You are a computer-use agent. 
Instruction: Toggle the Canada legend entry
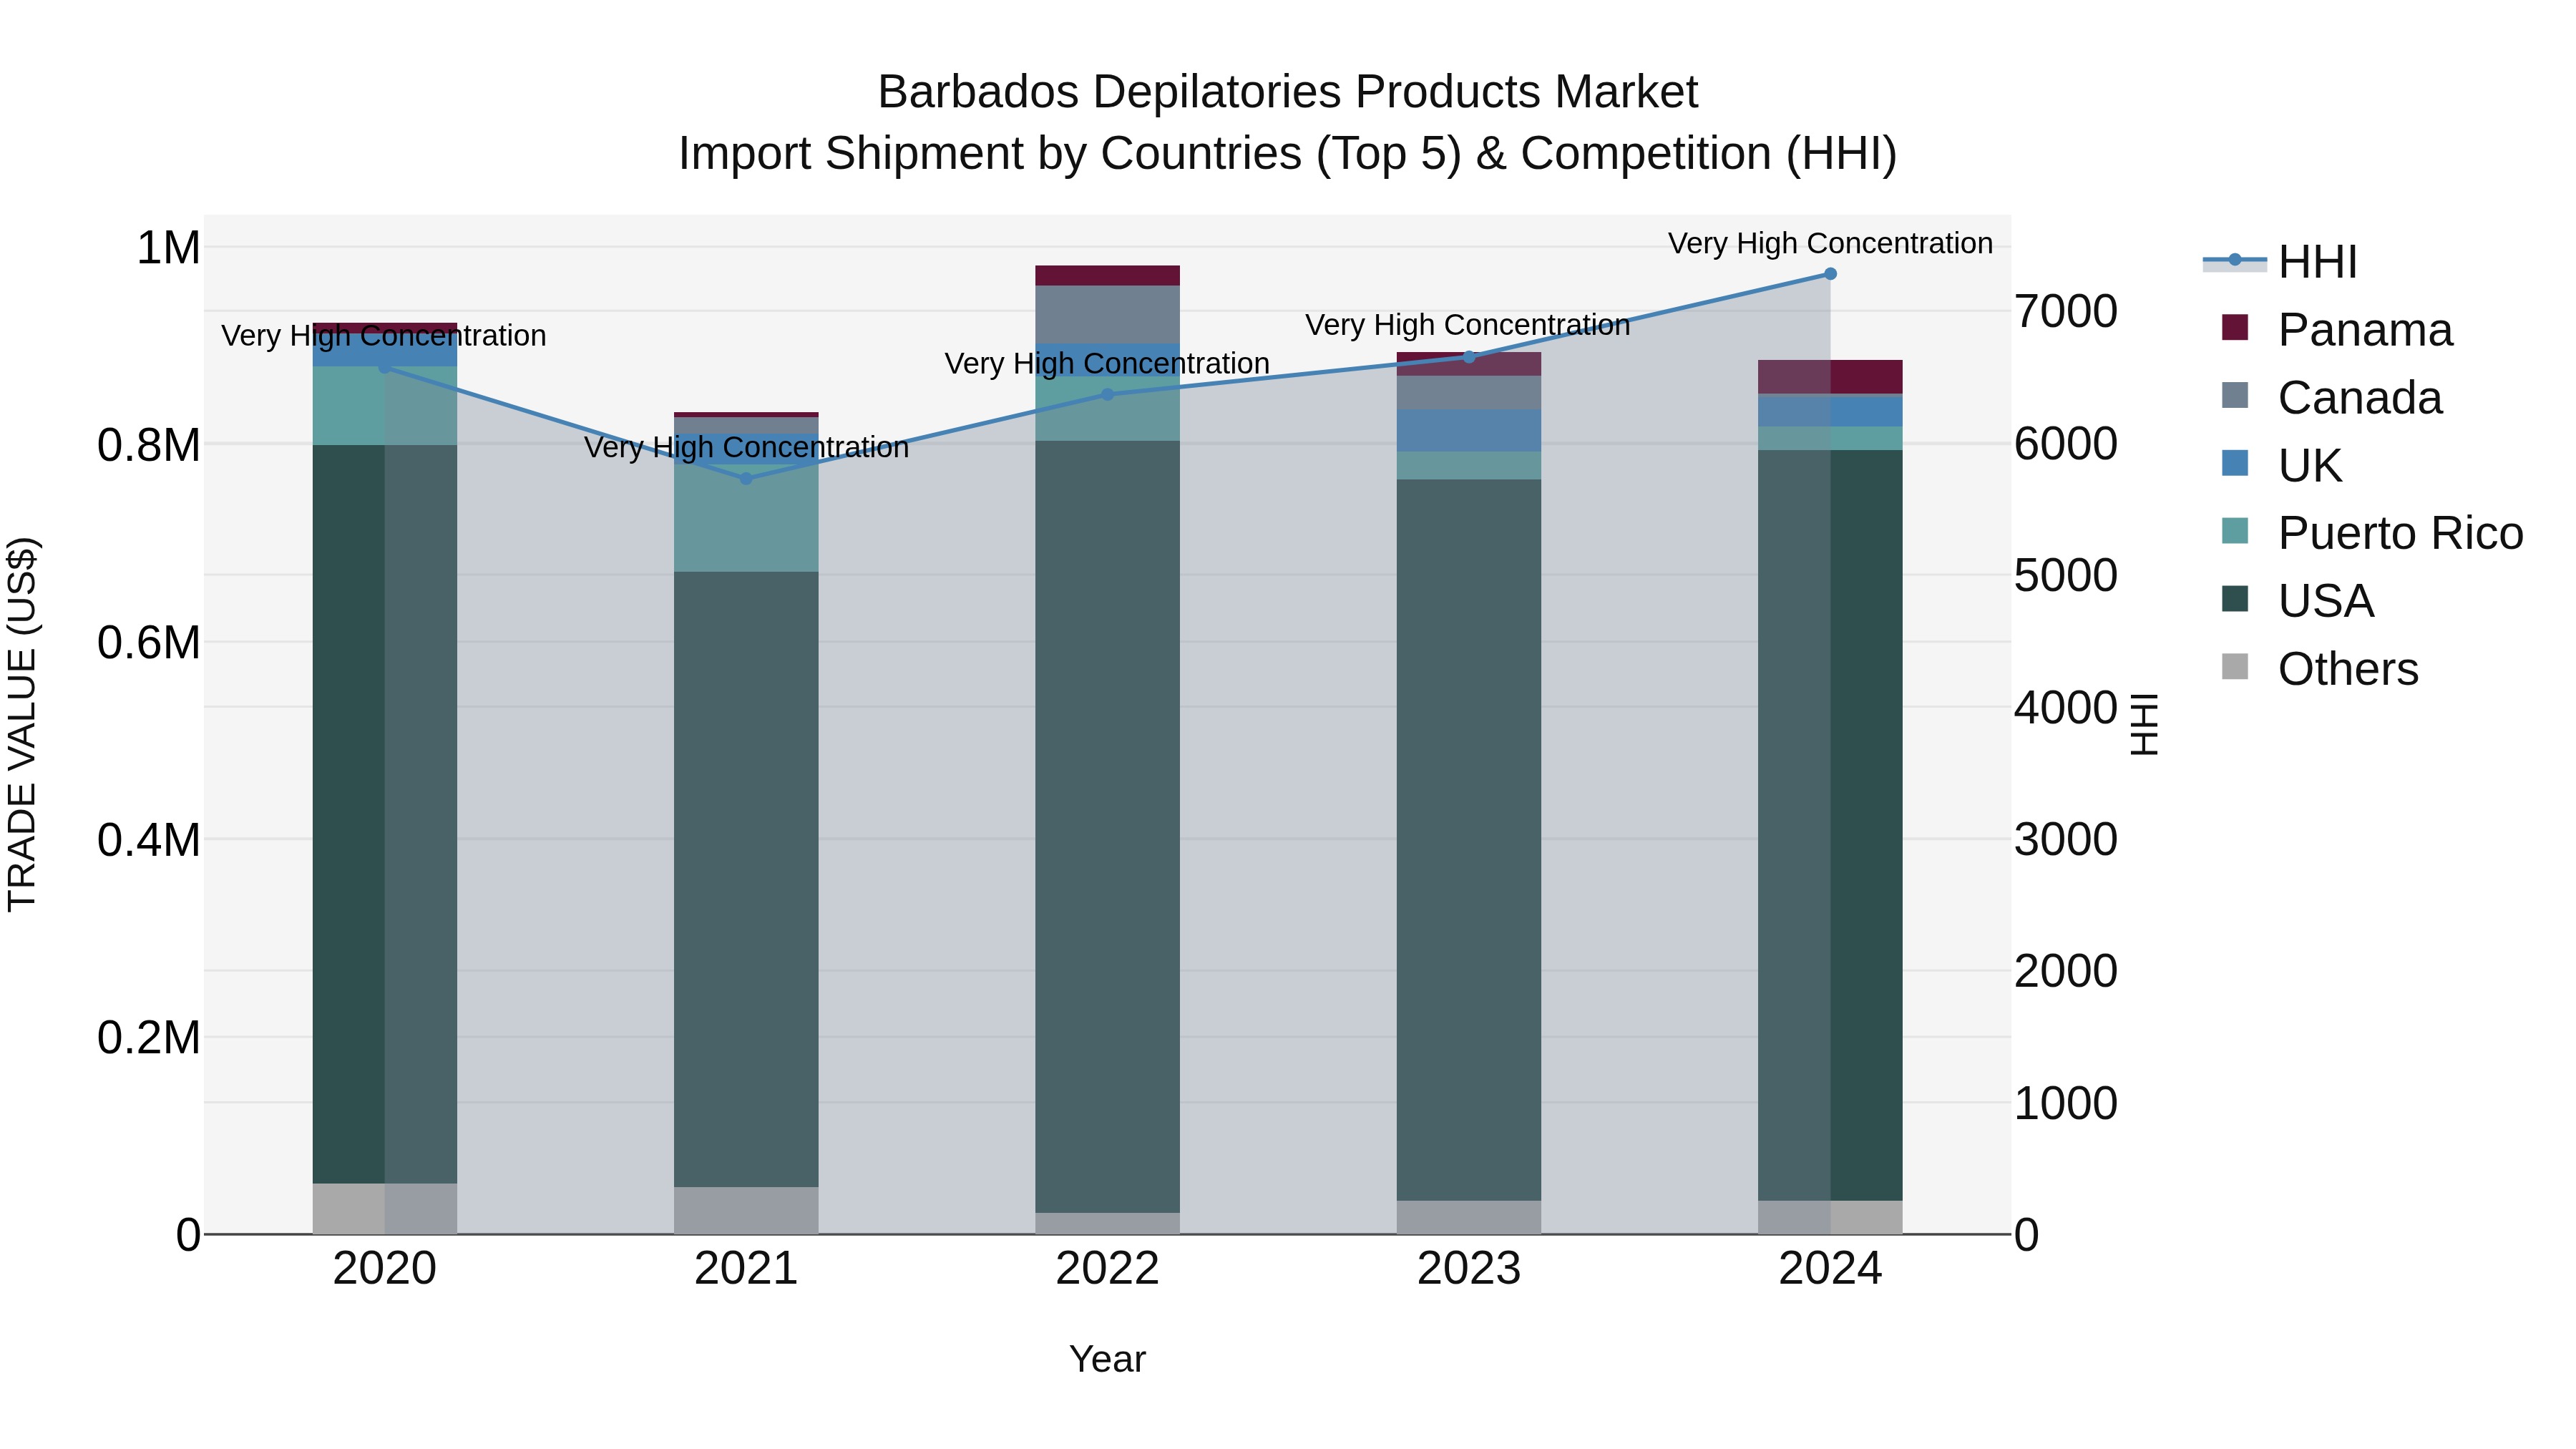[2331, 397]
